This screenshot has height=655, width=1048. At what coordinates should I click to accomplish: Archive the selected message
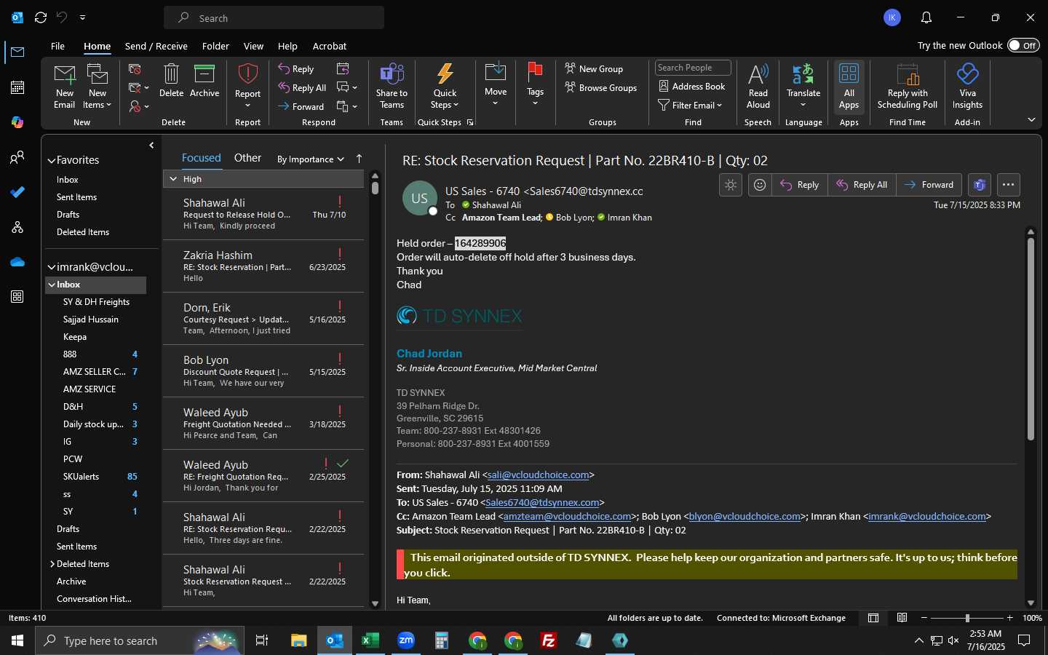(x=205, y=80)
